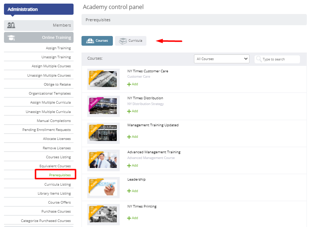
Task: Open Categorize Purchased Courses
Action: (46, 221)
